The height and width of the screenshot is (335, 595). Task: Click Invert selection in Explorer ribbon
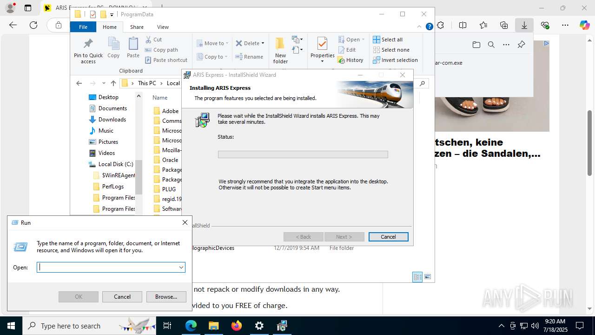[x=395, y=60]
